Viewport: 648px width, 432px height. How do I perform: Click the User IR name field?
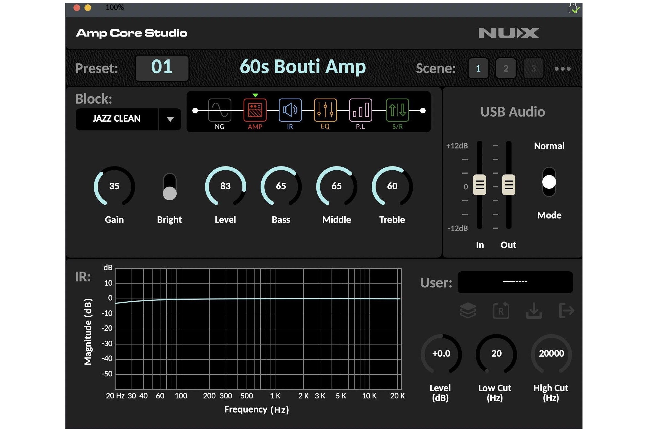tap(515, 282)
